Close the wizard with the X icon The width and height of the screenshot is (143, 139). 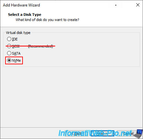tap(138, 5)
